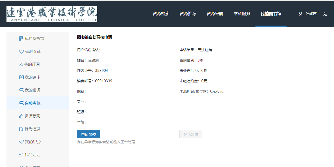Click the 我的图书馆 sidebar icon
Viewport: 334px width, 167px height.
[21, 39]
